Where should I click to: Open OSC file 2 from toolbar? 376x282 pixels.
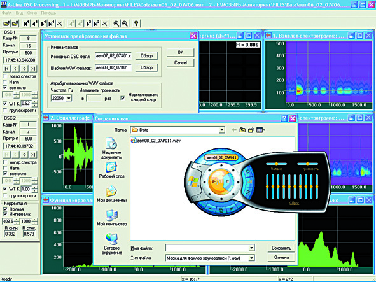(x=15, y=24)
